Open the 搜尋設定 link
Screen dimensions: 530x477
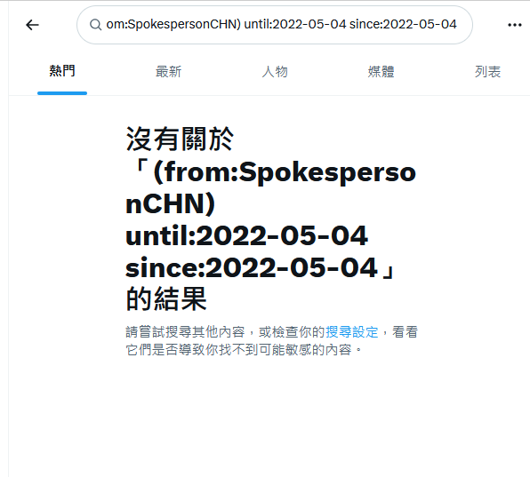[352, 332]
